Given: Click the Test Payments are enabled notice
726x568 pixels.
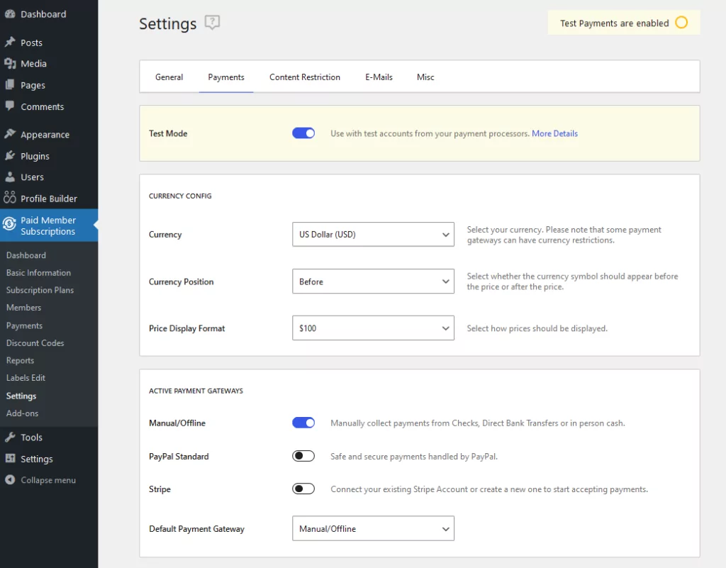Looking at the screenshot, I should pyautogui.click(x=624, y=23).
